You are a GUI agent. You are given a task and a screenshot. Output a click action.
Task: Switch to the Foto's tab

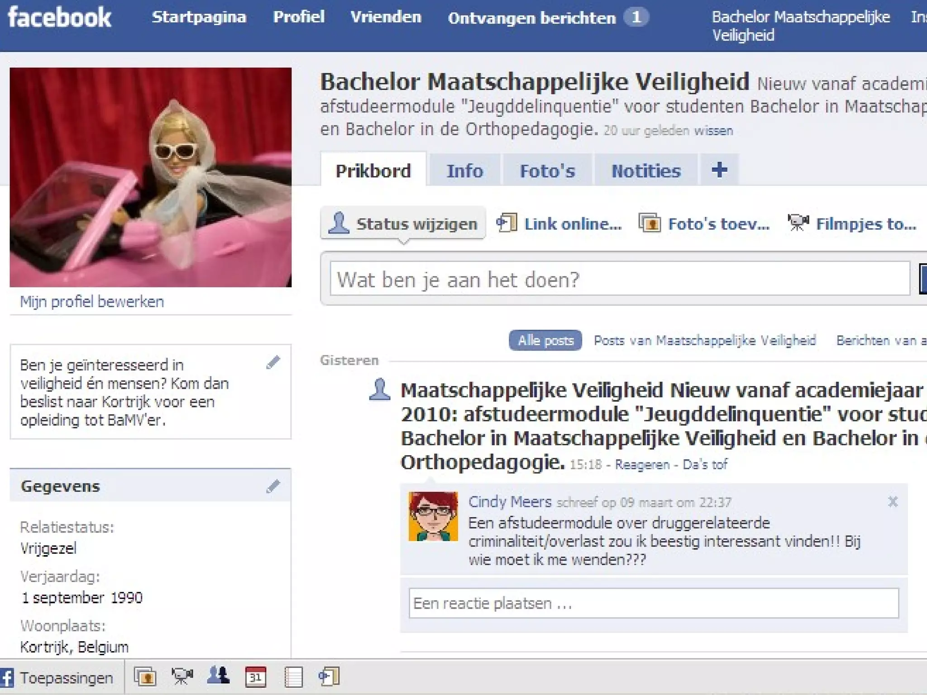(547, 171)
